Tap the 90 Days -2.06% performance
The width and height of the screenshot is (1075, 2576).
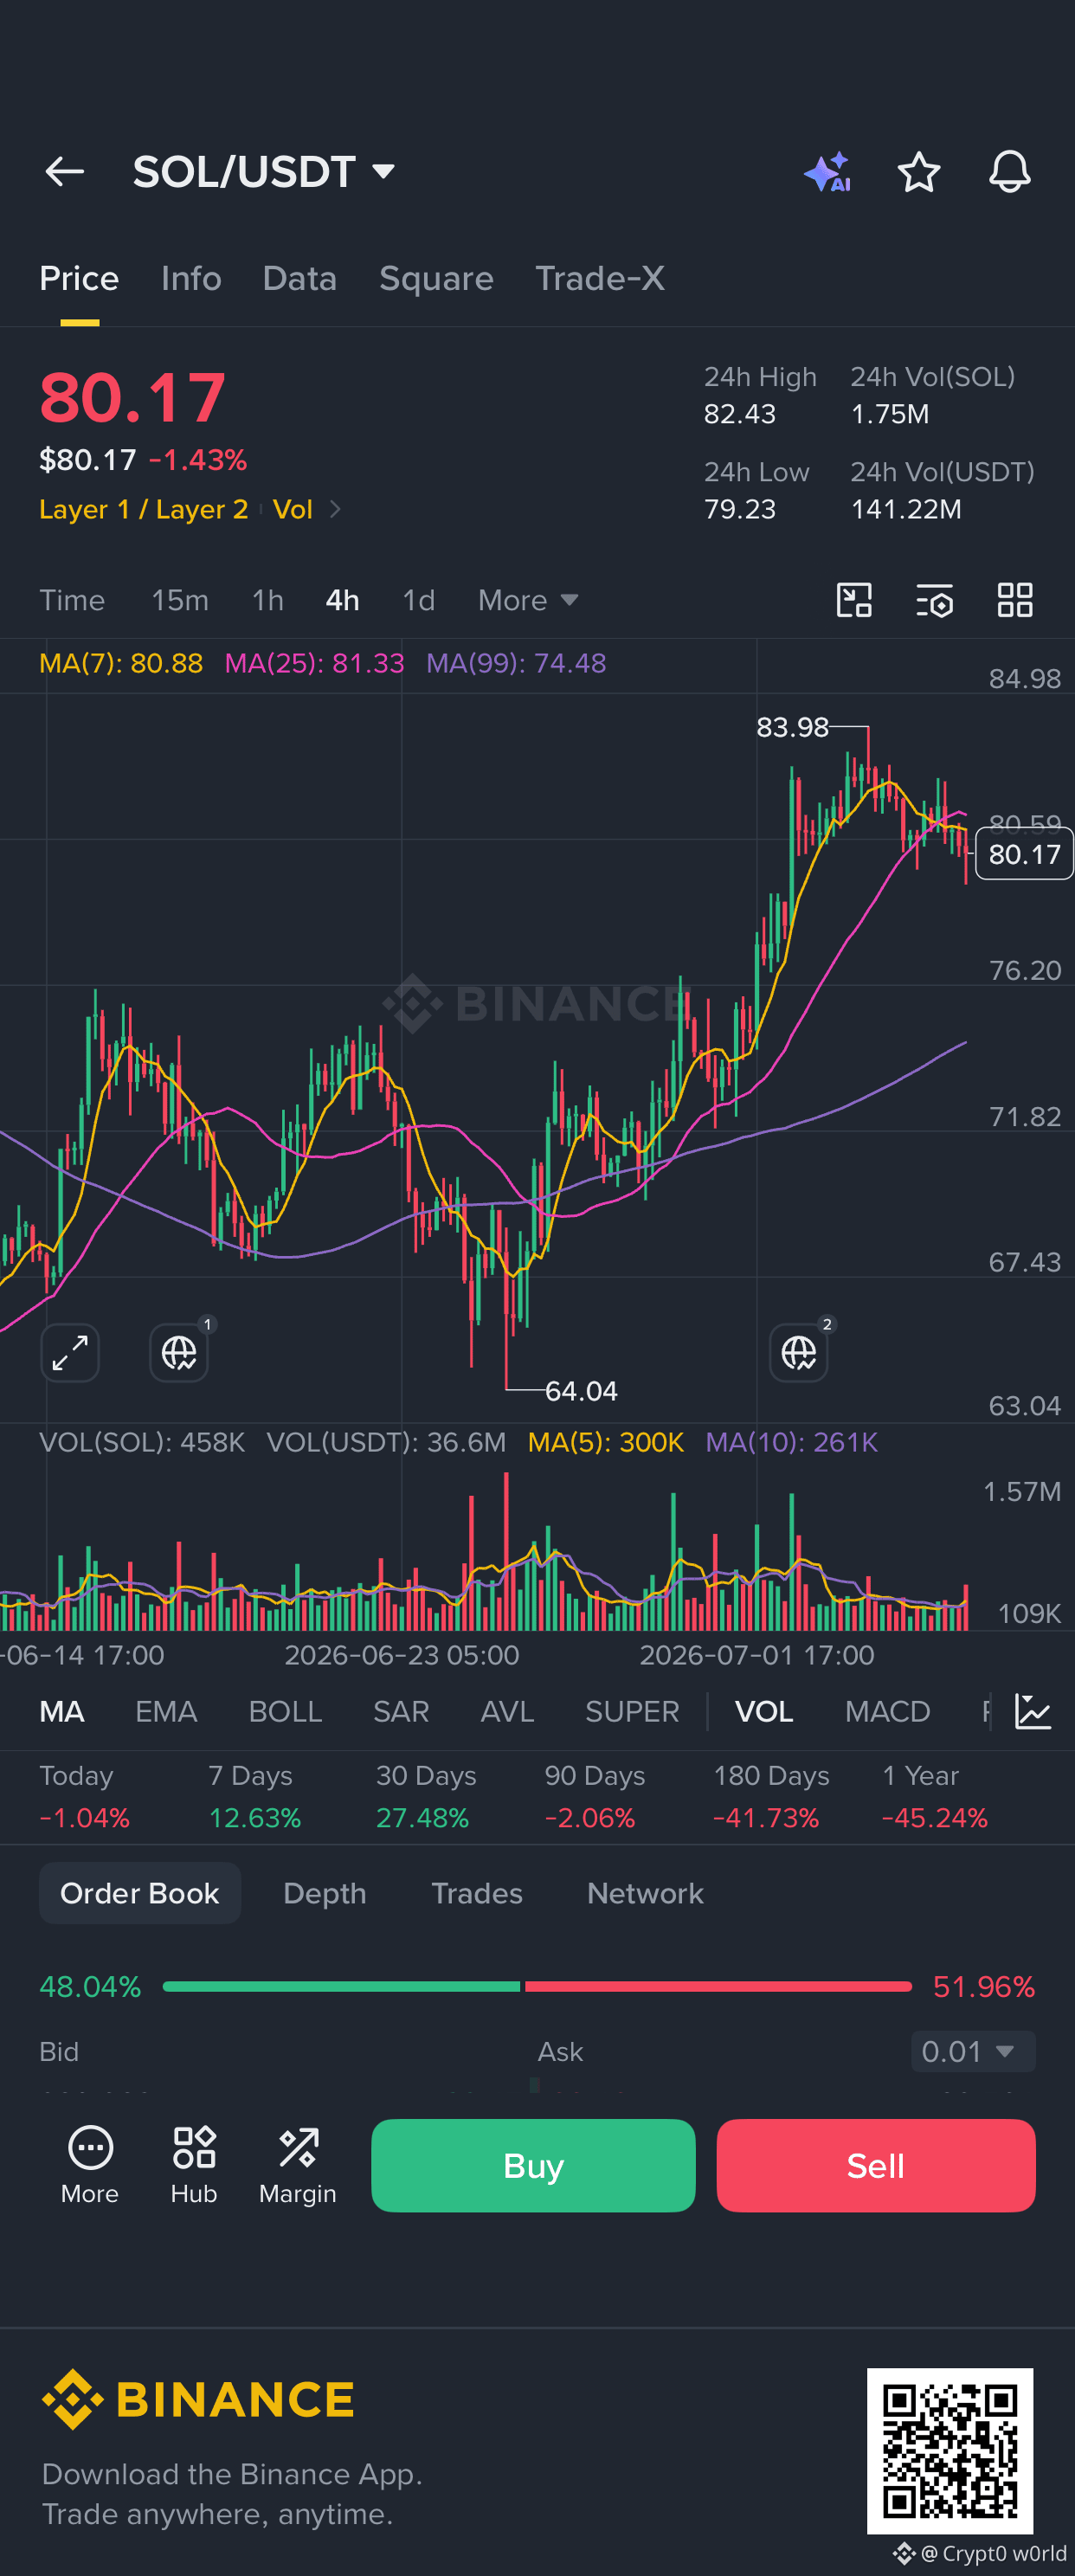coord(594,1797)
